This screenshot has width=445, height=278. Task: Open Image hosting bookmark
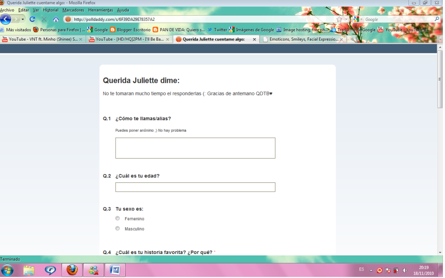point(302,30)
